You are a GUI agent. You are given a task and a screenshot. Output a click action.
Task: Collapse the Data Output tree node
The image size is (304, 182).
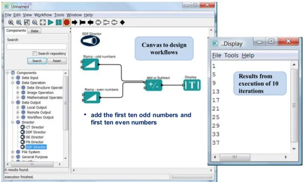tap(12, 102)
